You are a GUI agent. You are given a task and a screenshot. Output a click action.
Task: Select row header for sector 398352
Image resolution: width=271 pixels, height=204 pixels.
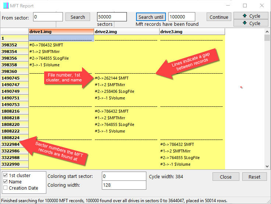[x=14, y=45]
